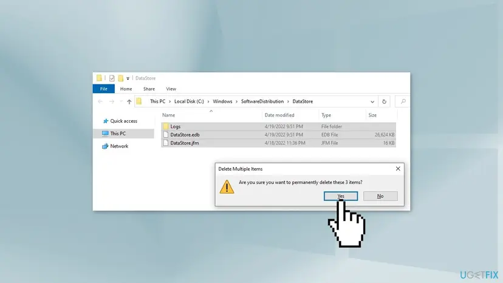Screen dimensions: 503x283
Task: Click the EDB File type cell
Action: [329, 135]
